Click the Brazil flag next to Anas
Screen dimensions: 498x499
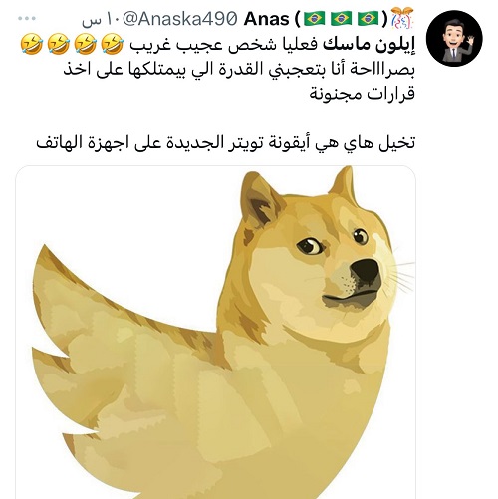[315, 18]
